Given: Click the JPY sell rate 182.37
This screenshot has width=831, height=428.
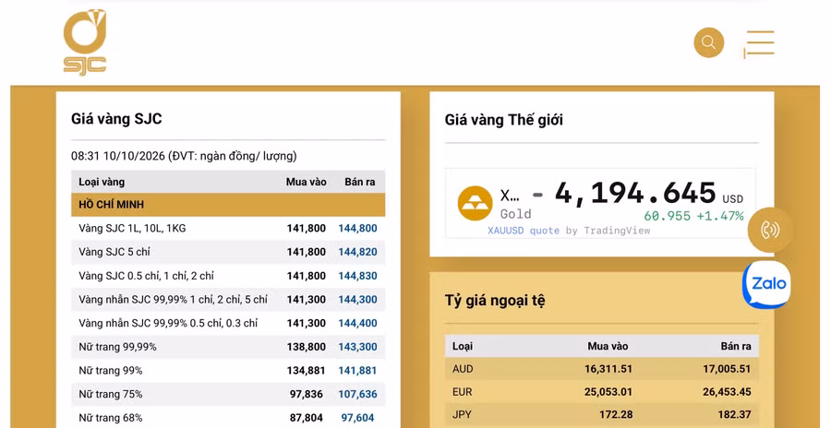Looking at the screenshot, I should (x=737, y=415).
